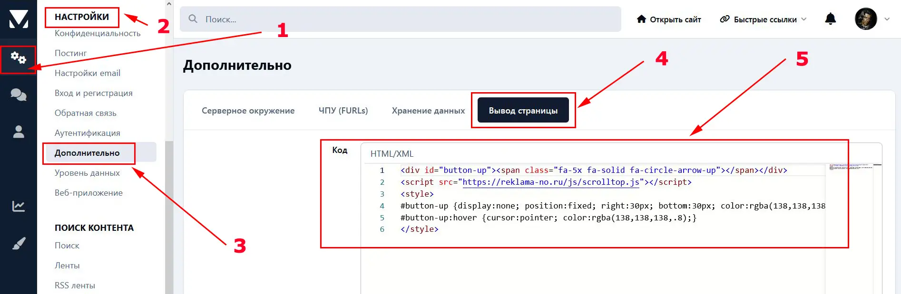The image size is (901, 294).
Task: Click line number 4 in the gutter
Action: [x=382, y=206]
